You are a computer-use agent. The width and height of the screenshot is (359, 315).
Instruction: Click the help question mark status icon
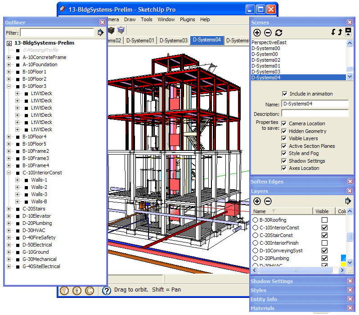[107, 291]
